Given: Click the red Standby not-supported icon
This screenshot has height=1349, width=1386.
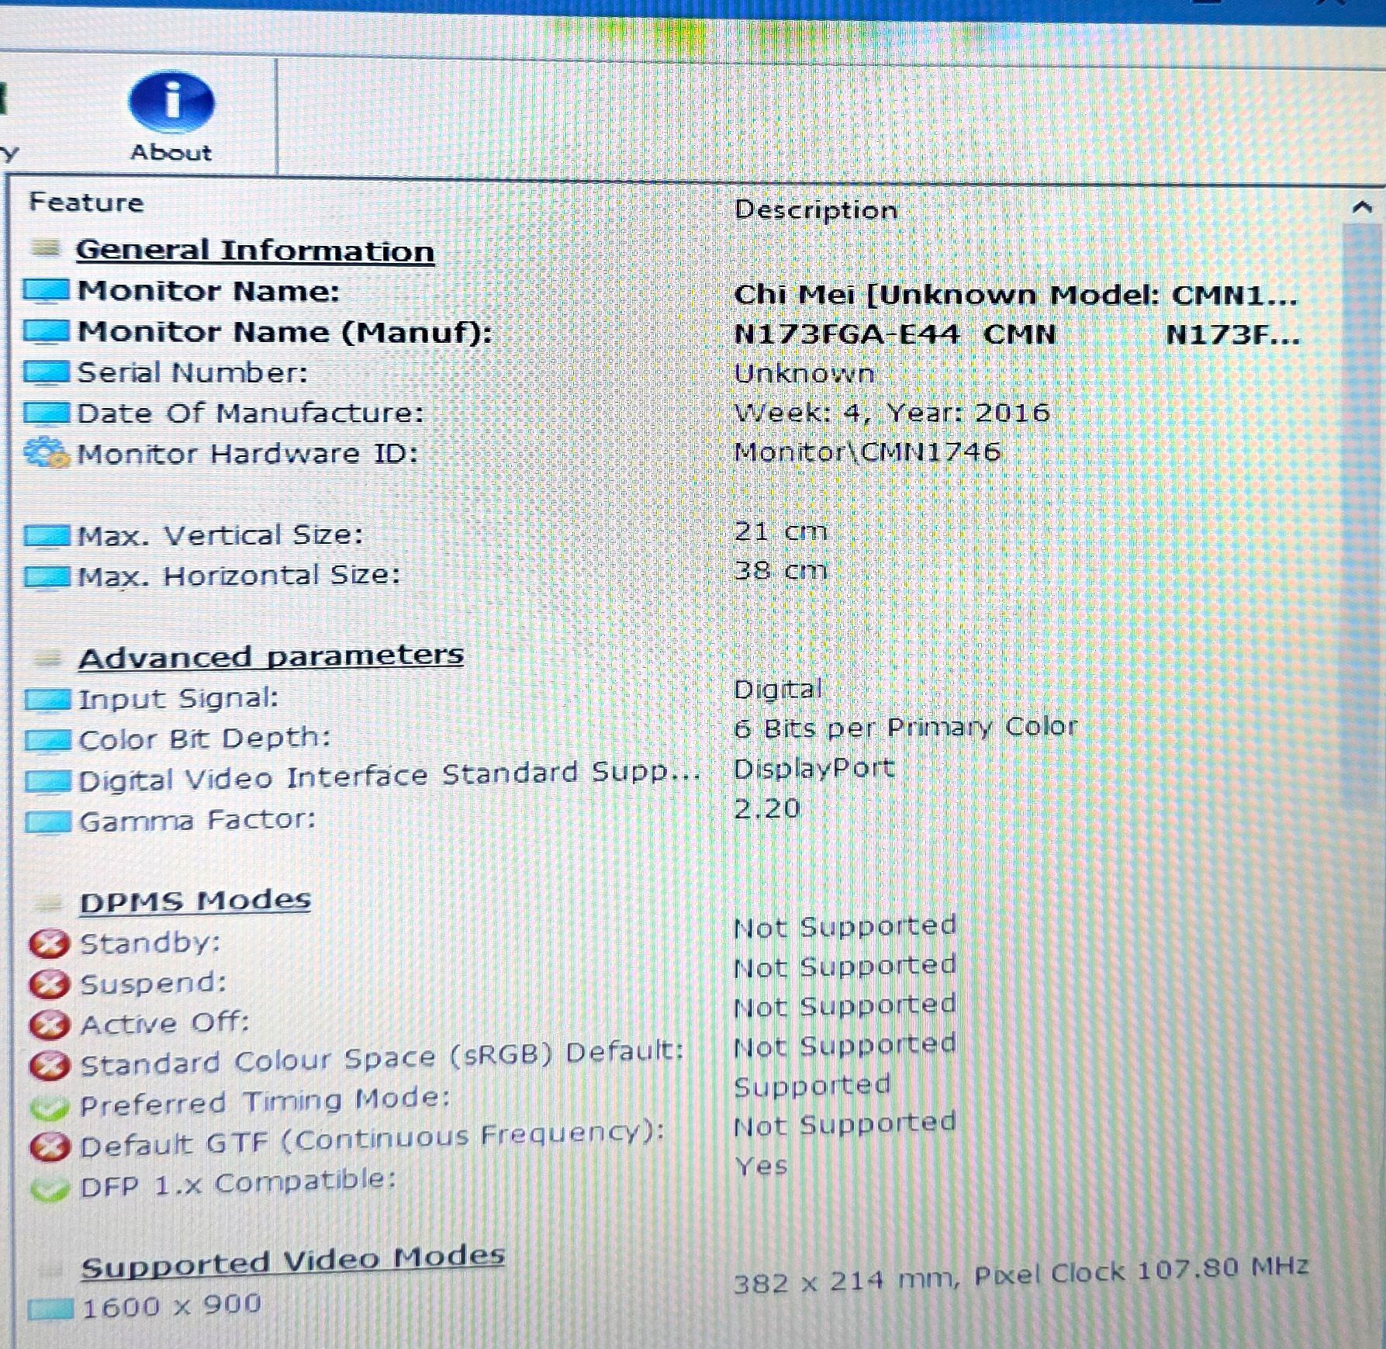Looking at the screenshot, I should click(x=50, y=944).
